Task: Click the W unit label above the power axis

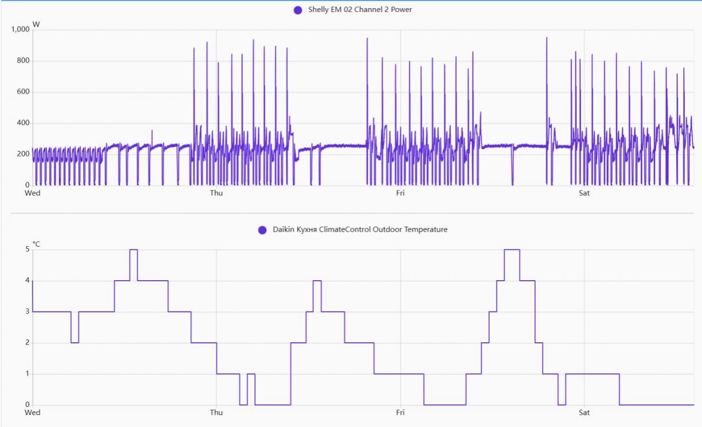Action: pos(36,24)
